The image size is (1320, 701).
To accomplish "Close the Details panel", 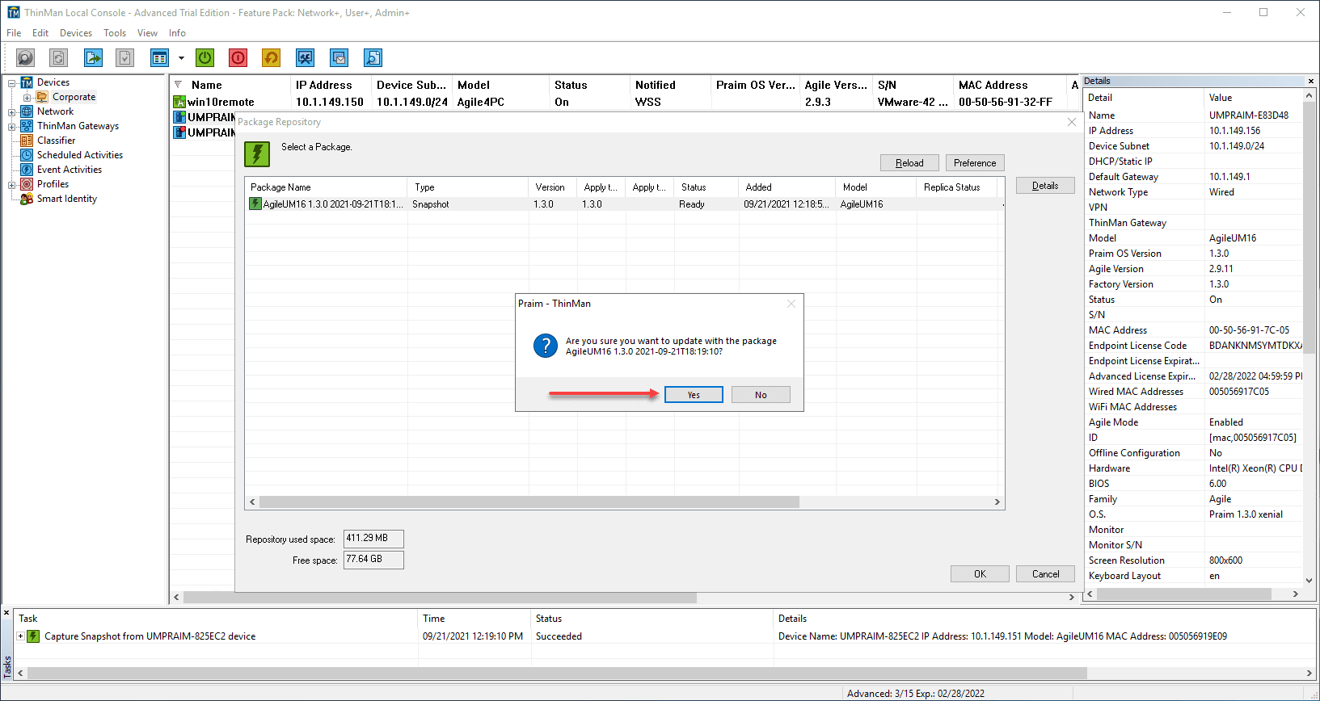I will pos(1311,81).
